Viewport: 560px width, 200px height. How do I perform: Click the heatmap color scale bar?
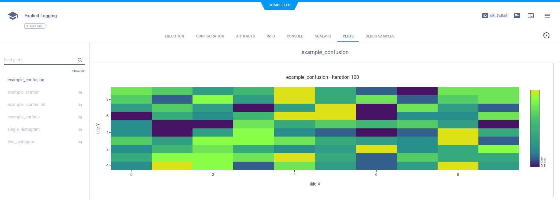535,128
